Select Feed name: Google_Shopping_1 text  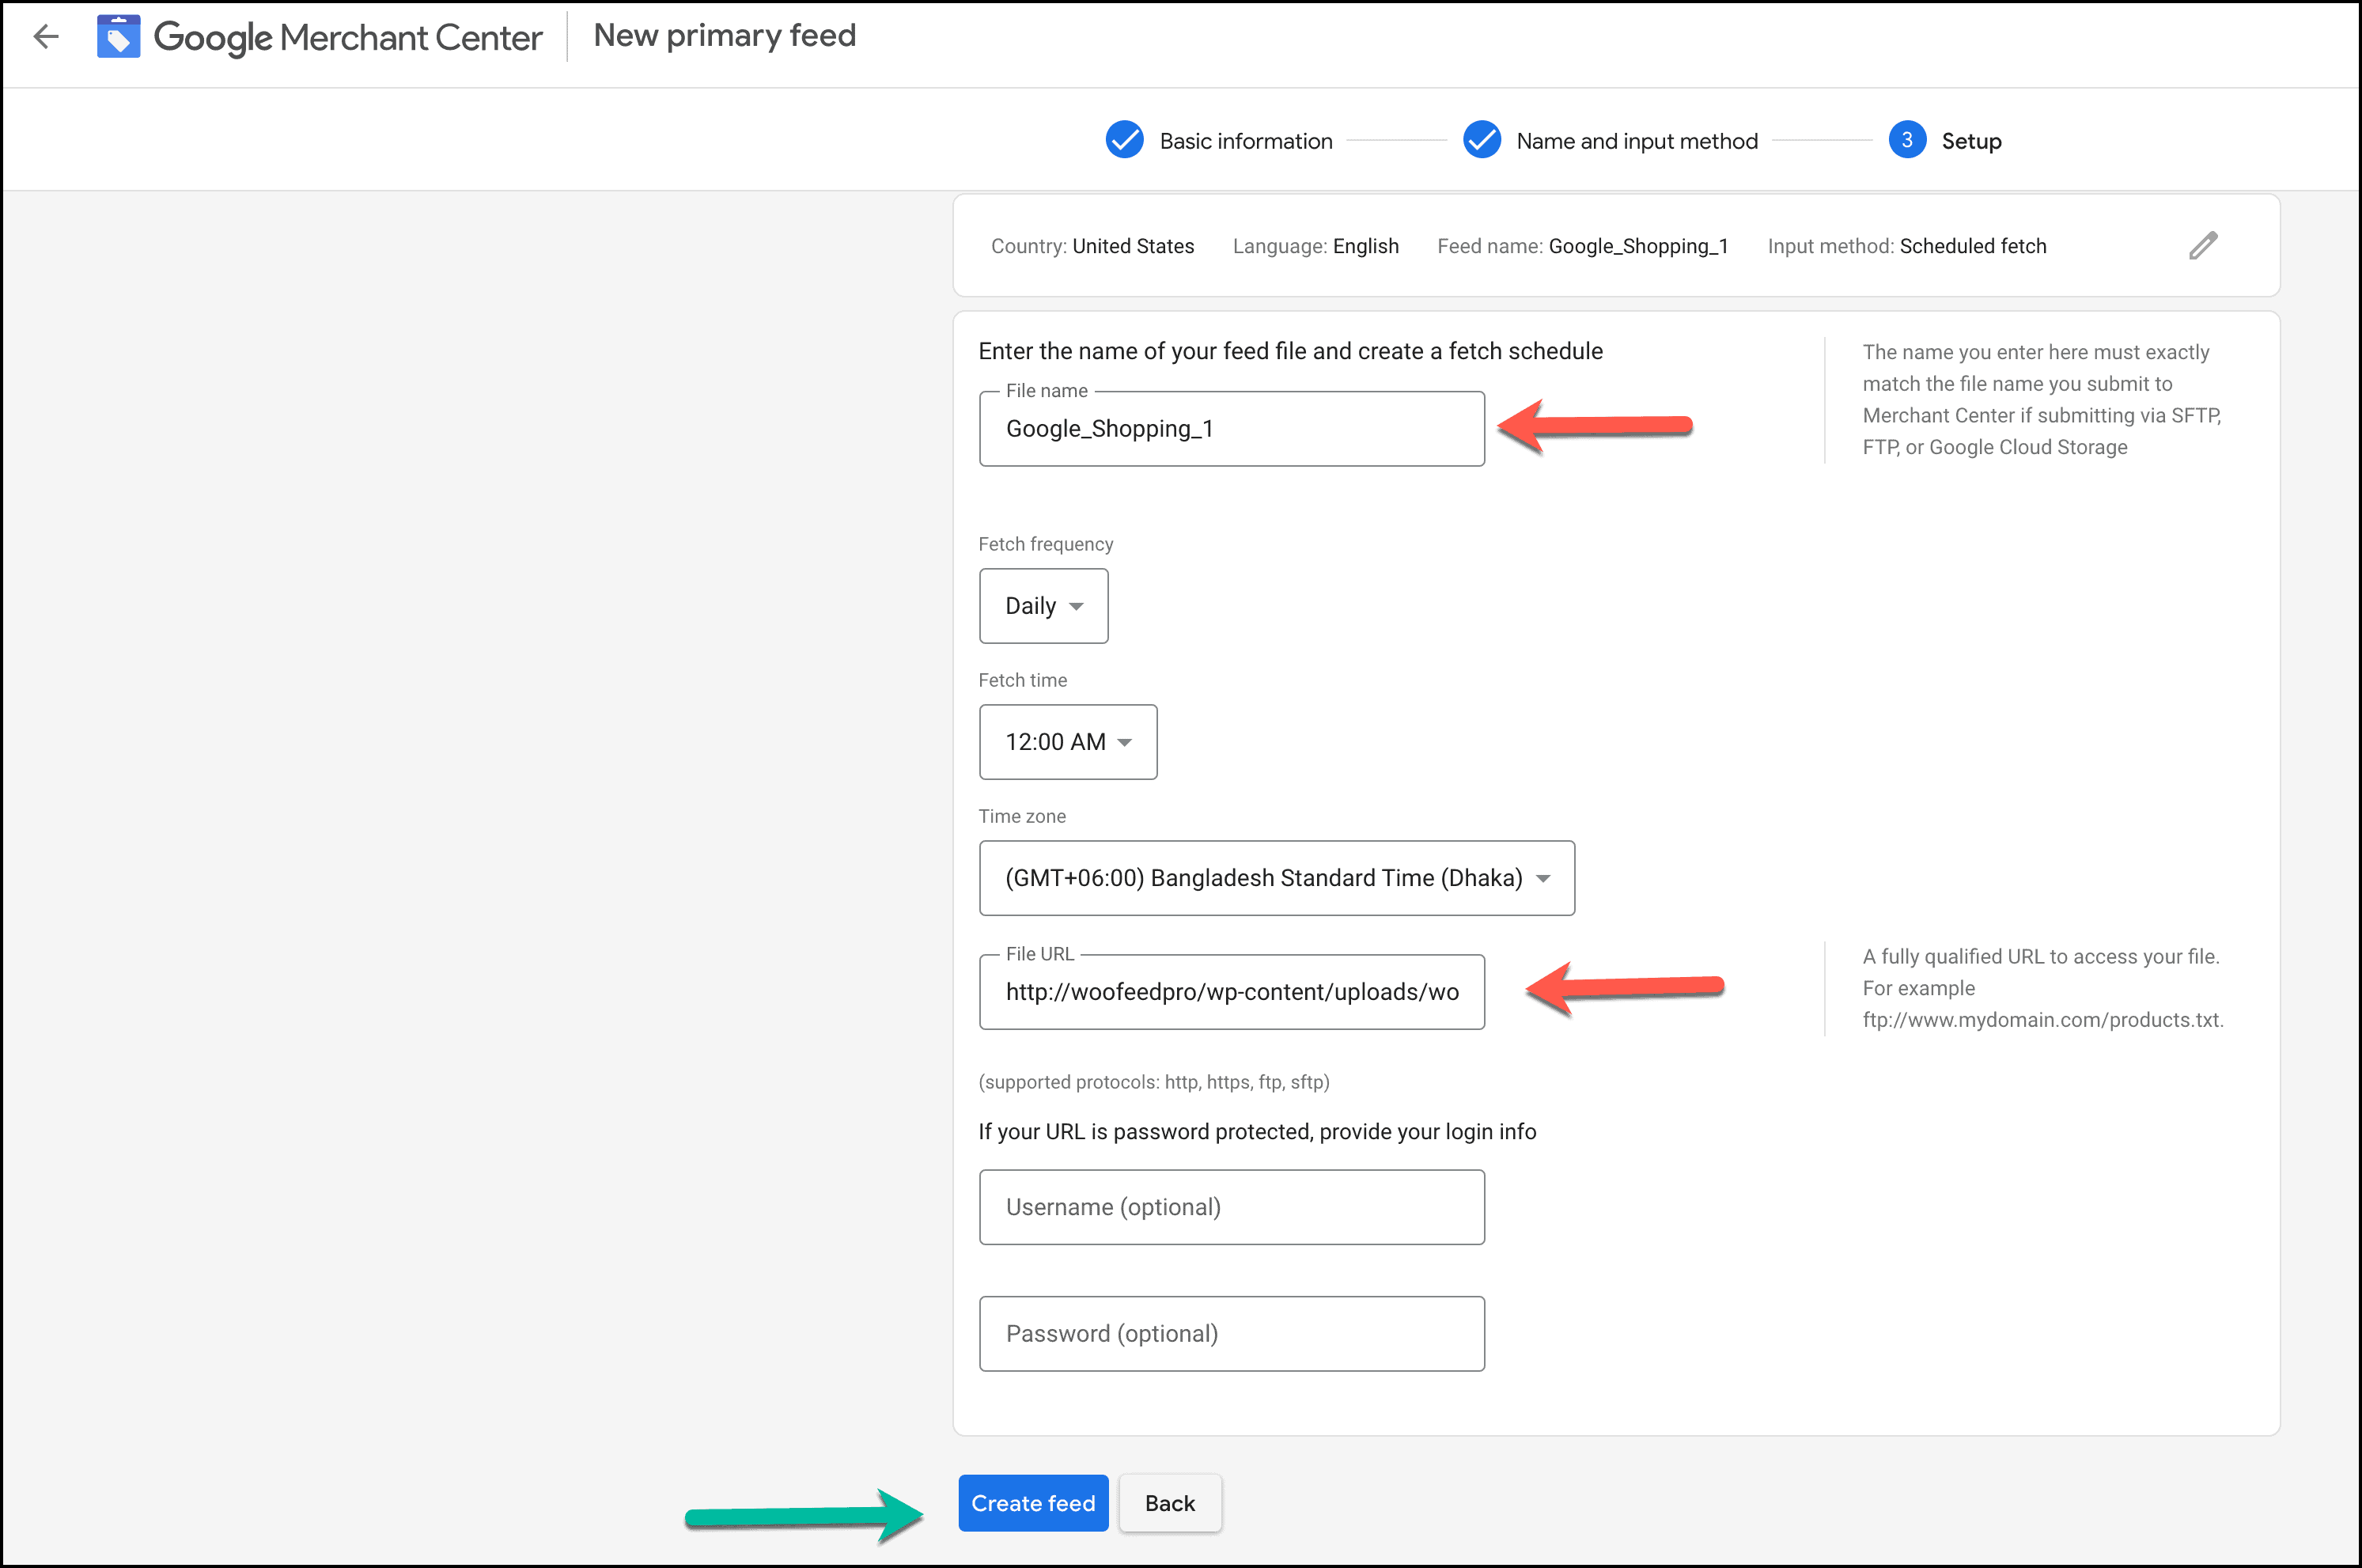(1584, 246)
